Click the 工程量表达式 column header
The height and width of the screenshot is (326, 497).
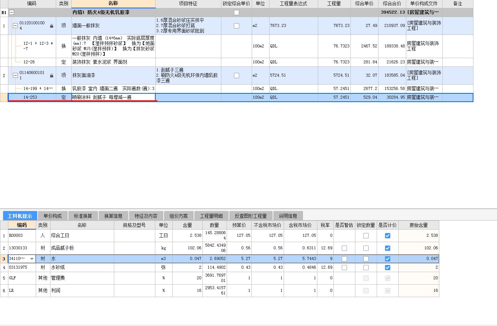pyautogui.click(x=293, y=4)
